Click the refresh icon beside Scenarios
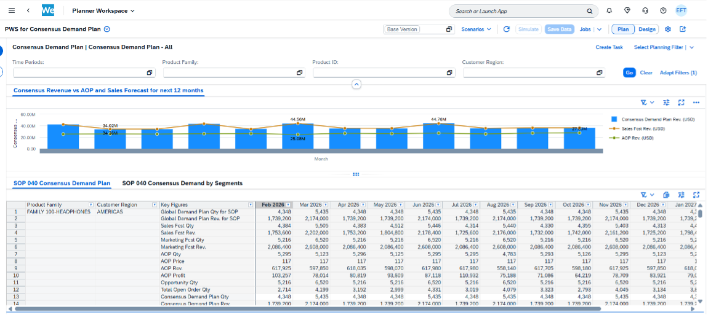The image size is (708, 315). point(506,29)
